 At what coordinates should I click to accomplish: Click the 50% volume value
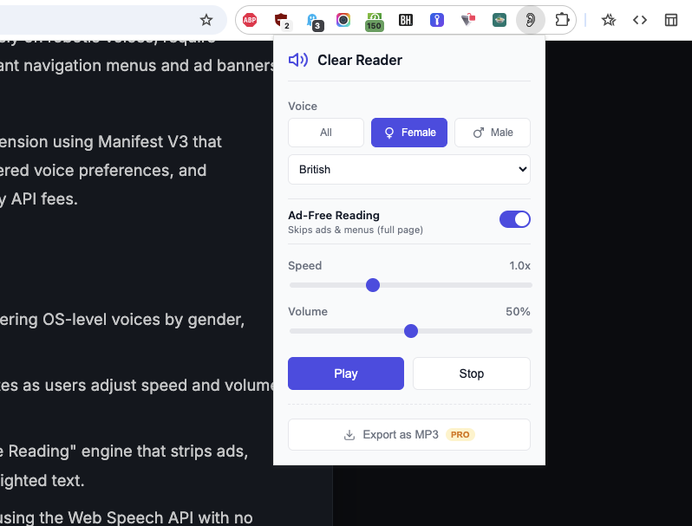pyautogui.click(x=518, y=312)
